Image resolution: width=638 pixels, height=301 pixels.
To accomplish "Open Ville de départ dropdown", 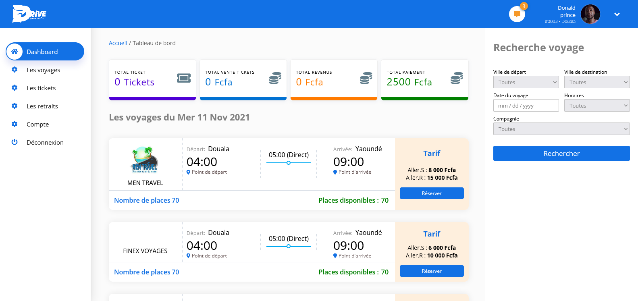I will click(526, 82).
